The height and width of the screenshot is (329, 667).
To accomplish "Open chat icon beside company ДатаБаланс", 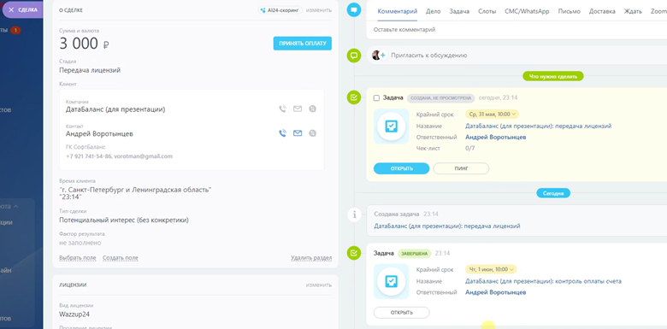I will point(313,109).
